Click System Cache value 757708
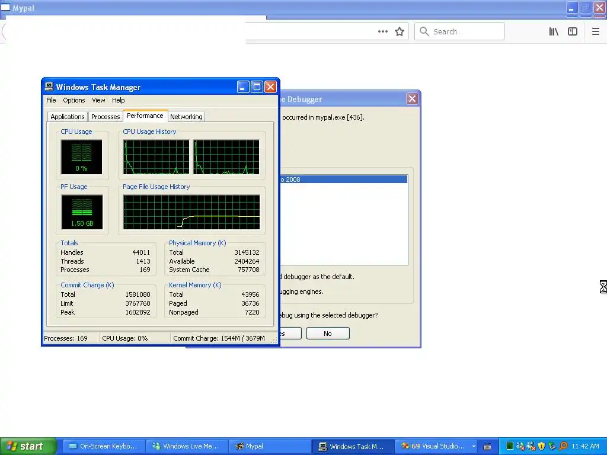The height and width of the screenshot is (455, 607). 248,270
